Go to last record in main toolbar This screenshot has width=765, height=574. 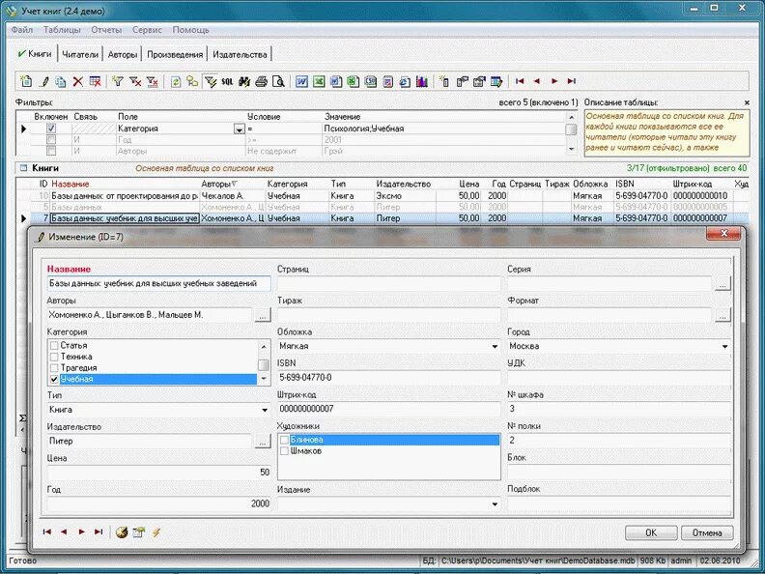coord(571,81)
